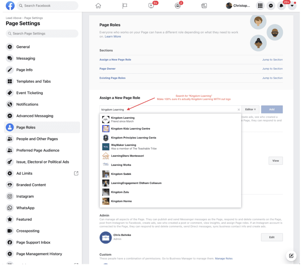Screen dimensions: 302x265
Task: Go to Facebook home via logo
Action: pos(10,6)
